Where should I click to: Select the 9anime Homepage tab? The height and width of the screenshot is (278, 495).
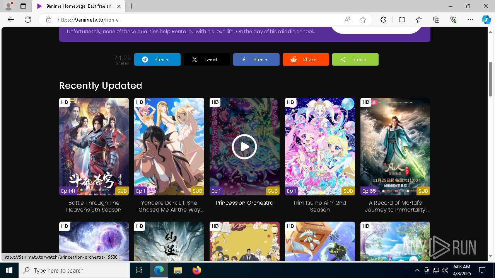pyautogui.click(x=79, y=6)
